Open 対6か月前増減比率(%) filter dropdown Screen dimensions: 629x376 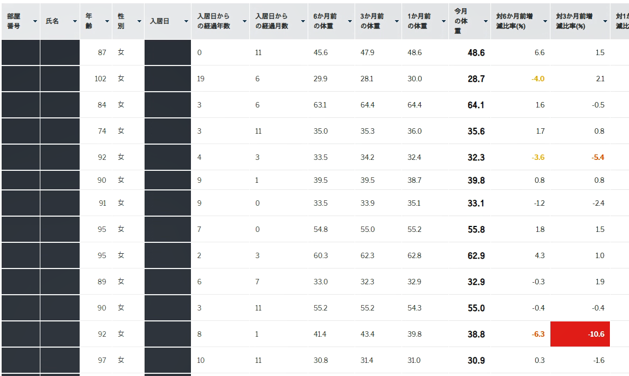(545, 21)
